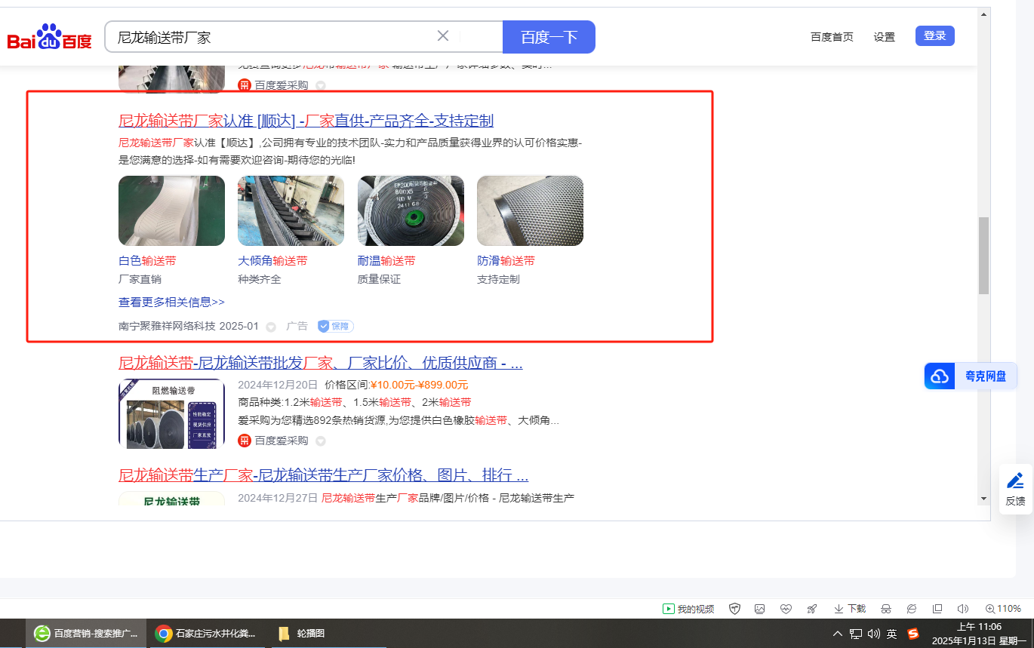Clear the search box with the X icon

pyautogui.click(x=443, y=36)
